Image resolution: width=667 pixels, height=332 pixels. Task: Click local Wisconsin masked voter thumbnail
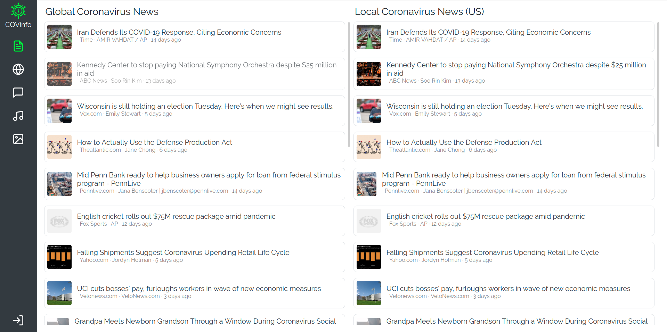[369, 111]
